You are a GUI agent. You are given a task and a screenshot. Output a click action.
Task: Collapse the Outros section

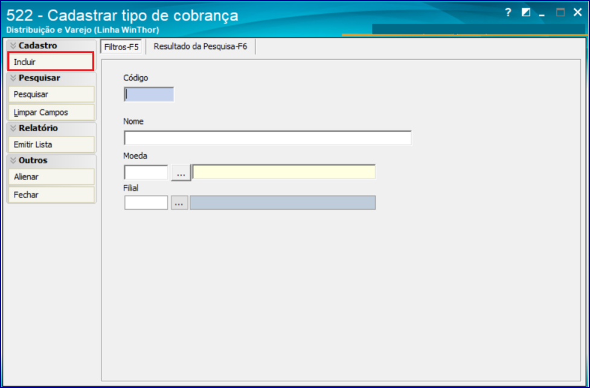(x=51, y=161)
